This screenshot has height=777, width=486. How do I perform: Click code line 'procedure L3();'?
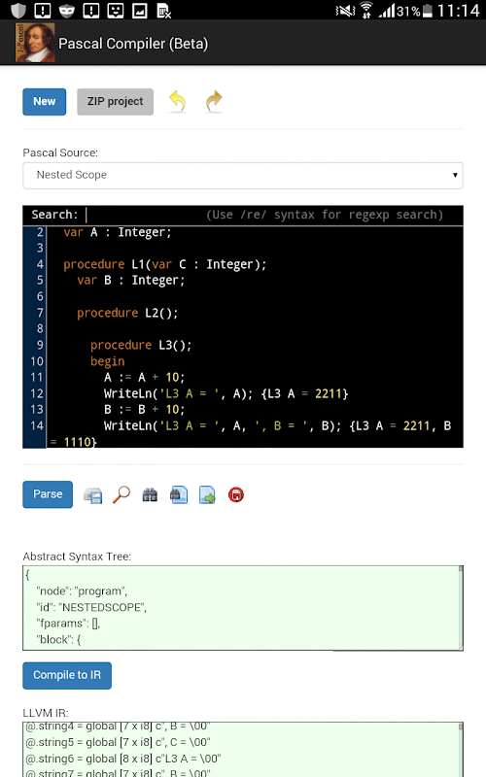click(141, 345)
